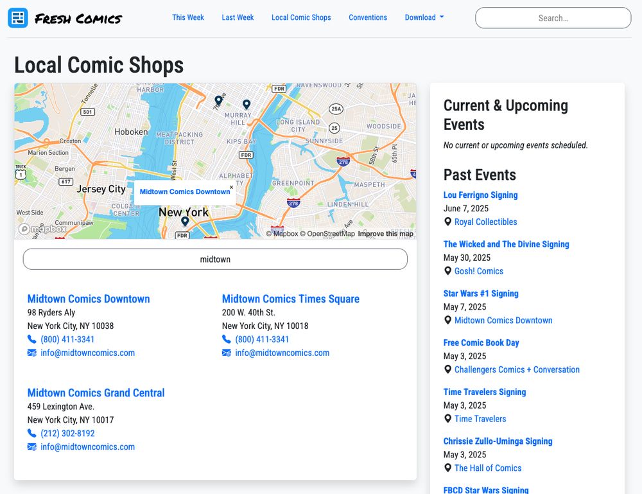Click the location pin icon beside Royal Collectibles
This screenshot has height=494, width=642.
click(x=448, y=222)
